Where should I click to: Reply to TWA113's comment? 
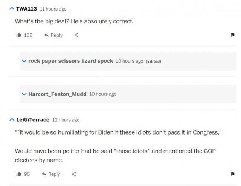pyautogui.click(x=53, y=35)
